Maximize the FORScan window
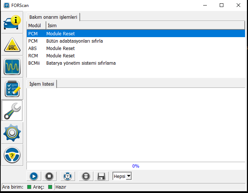 [x=222, y=5]
